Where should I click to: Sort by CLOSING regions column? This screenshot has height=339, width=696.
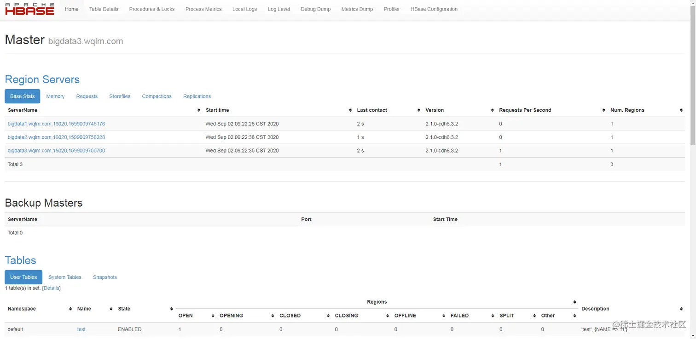point(362,316)
